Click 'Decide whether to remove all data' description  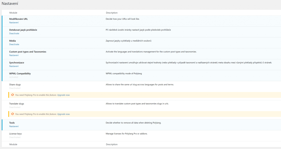pyautogui.click(x=133, y=123)
